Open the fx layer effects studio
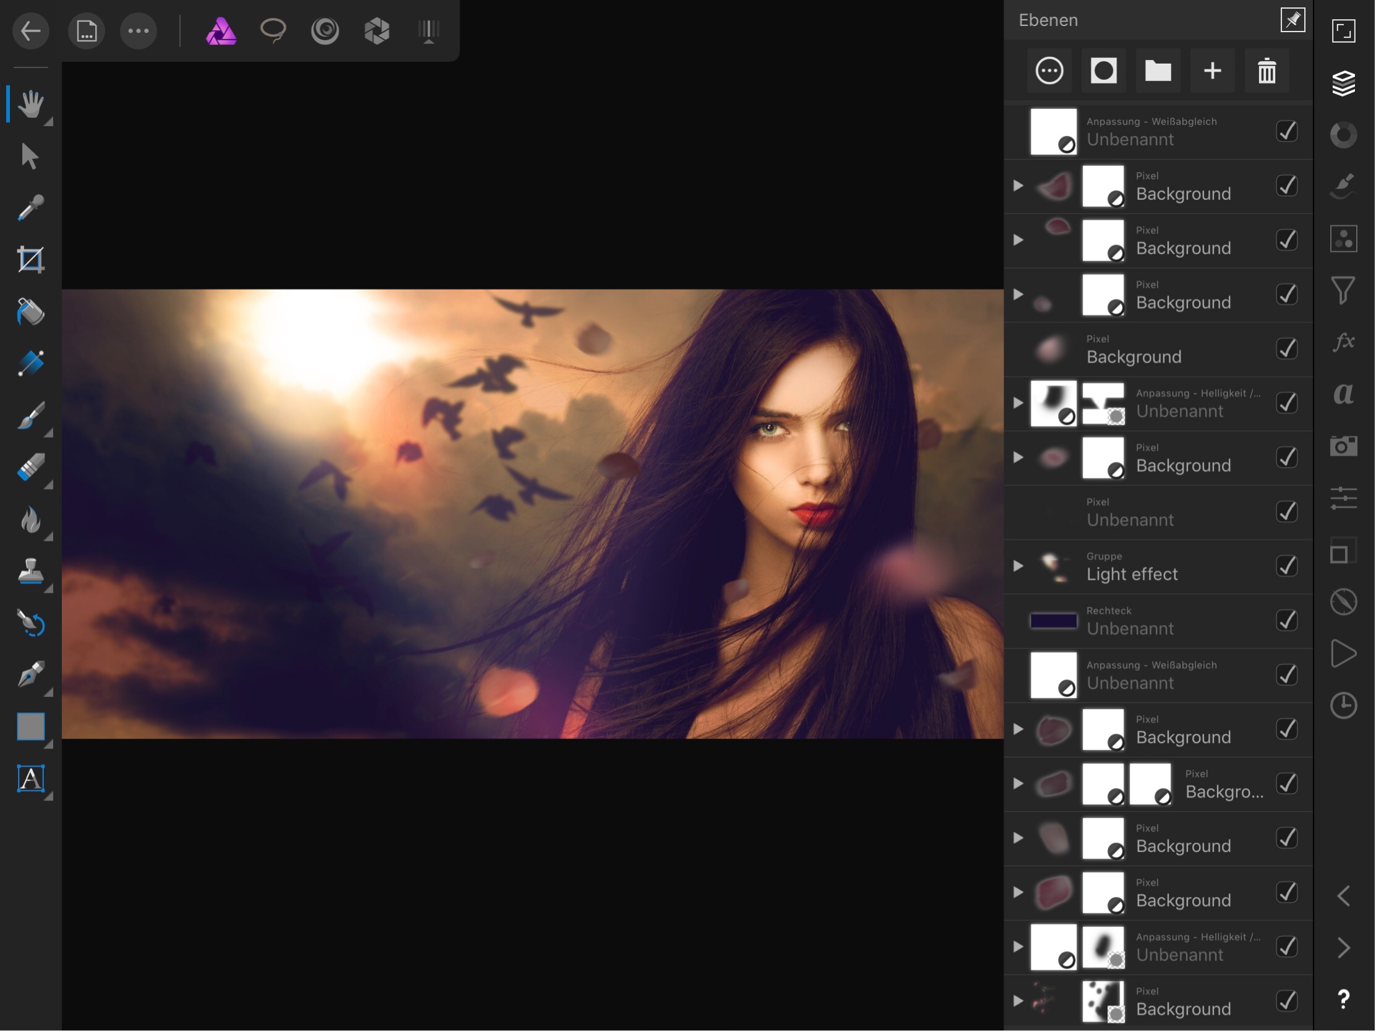 1344,342
